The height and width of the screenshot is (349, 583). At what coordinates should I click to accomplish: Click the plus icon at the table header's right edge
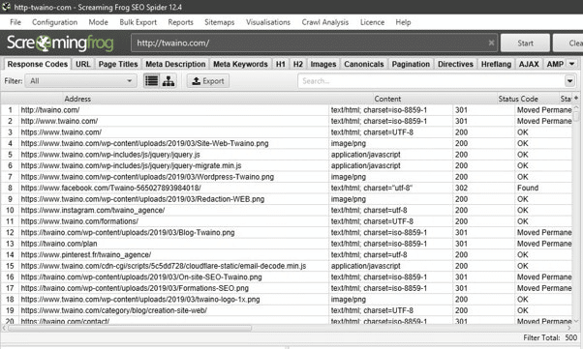(x=576, y=98)
